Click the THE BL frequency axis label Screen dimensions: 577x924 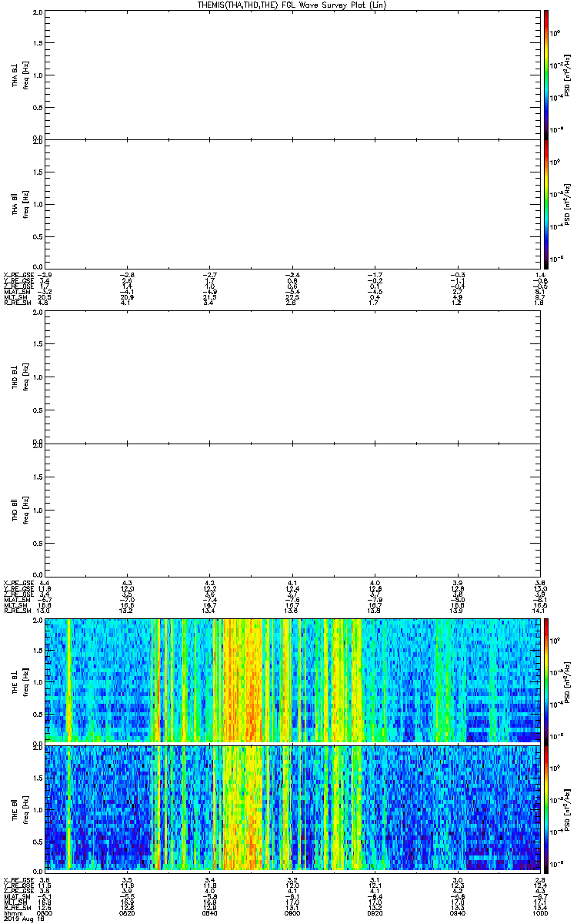20,681
